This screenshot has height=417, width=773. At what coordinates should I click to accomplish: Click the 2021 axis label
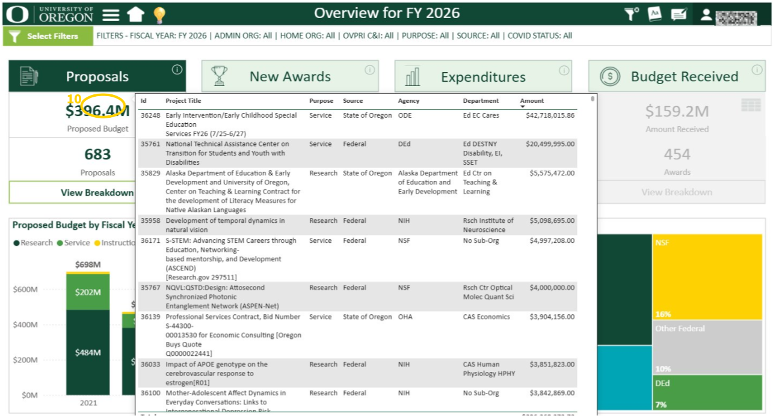88,403
